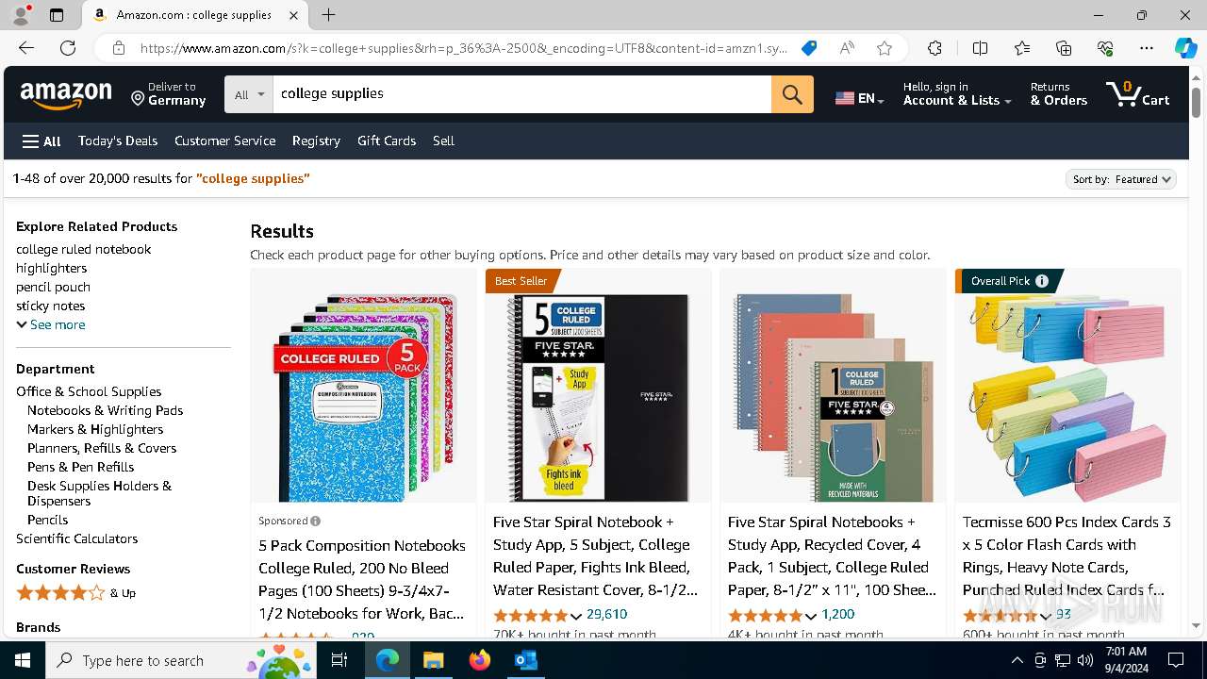Click the college supplies search field
Screen dimensions: 1207x679
pos(521,94)
